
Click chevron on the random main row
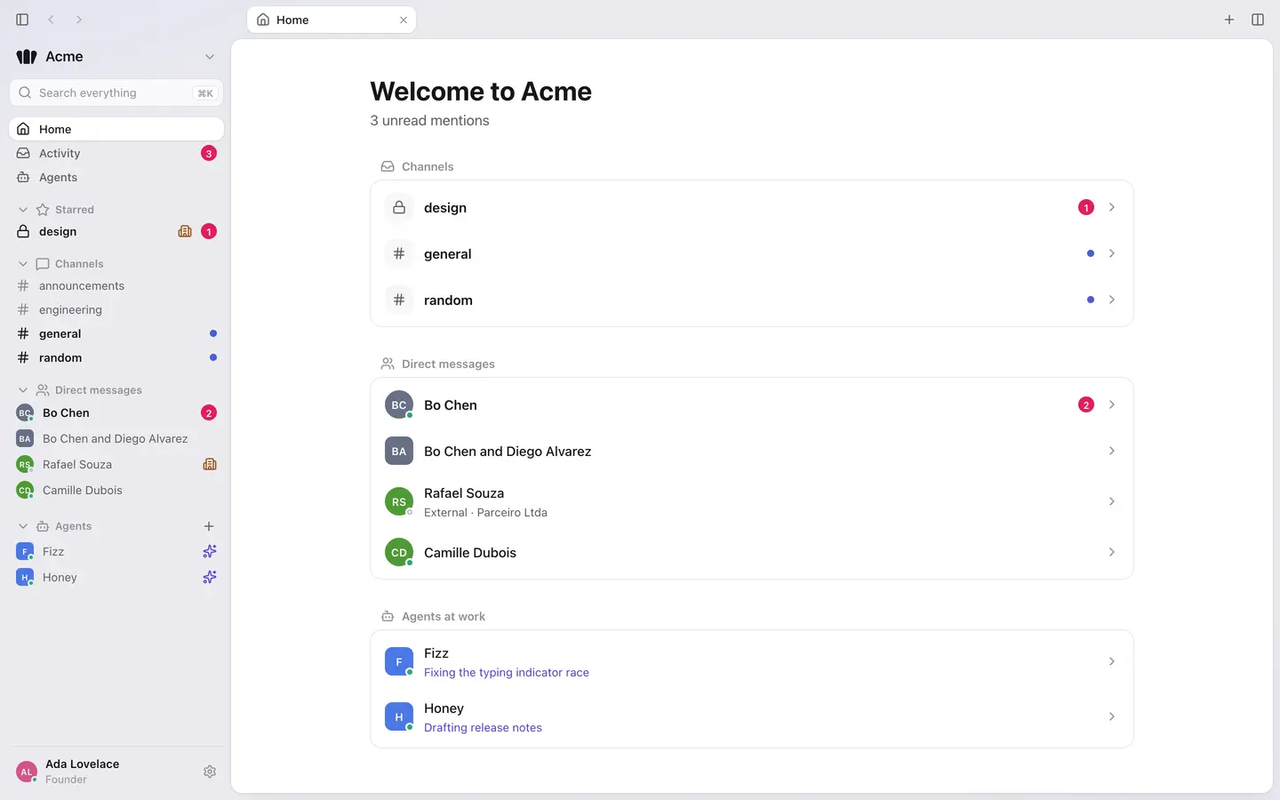pos(1112,300)
